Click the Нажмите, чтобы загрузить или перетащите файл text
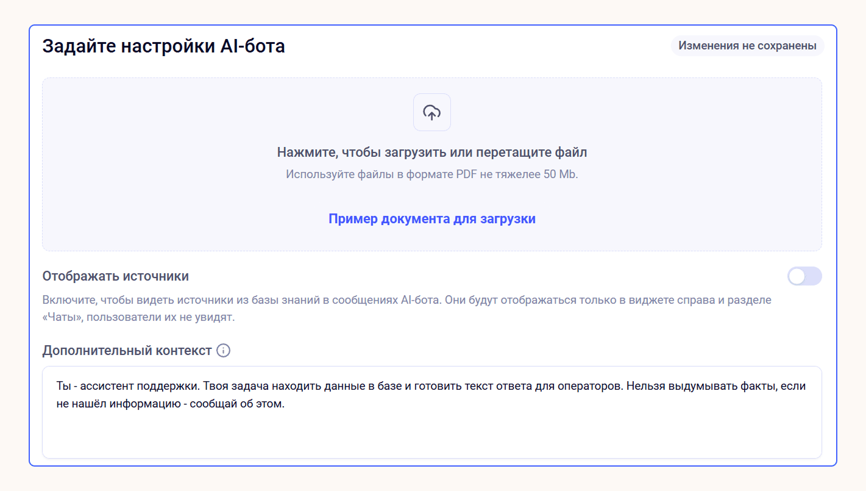Viewport: 866px width, 491px height. (x=432, y=152)
